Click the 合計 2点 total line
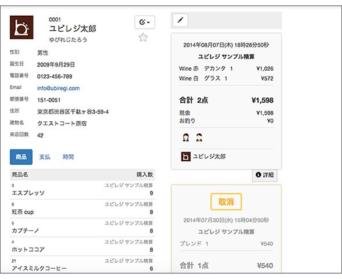 click(x=226, y=100)
